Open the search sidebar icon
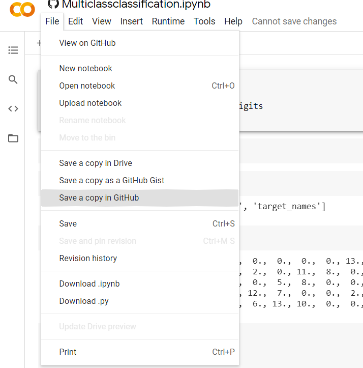This screenshot has height=368, width=363. [x=13, y=79]
